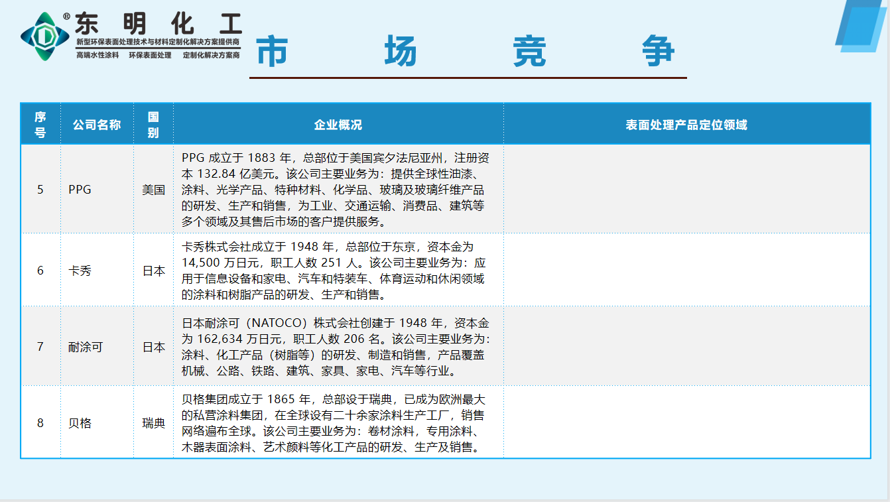The image size is (890, 502).
Task: Click the 公司名称 column header
Action: (97, 124)
